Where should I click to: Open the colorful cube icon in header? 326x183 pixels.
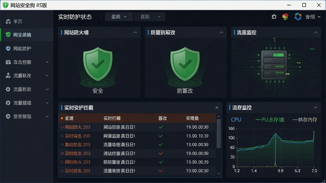[286, 17]
